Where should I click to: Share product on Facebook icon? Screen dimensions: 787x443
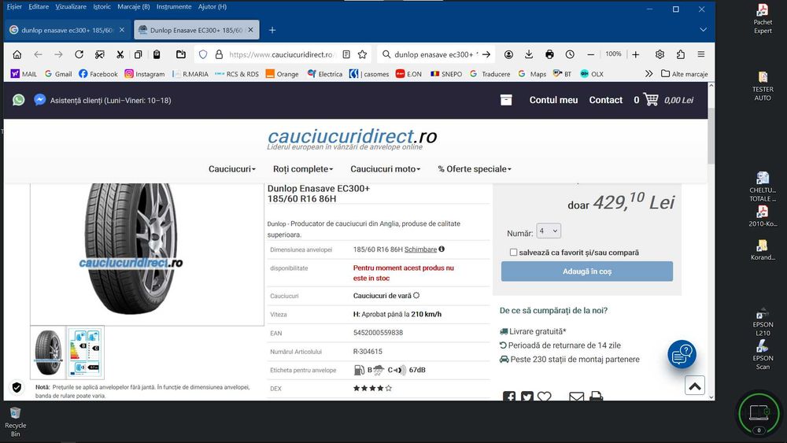coord(509,397)
